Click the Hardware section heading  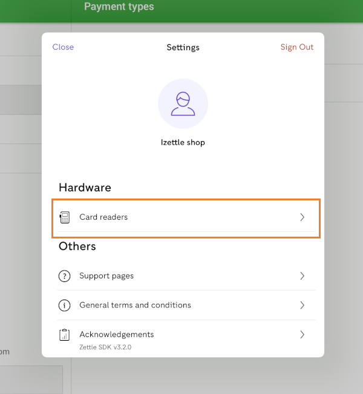[85, 188]
